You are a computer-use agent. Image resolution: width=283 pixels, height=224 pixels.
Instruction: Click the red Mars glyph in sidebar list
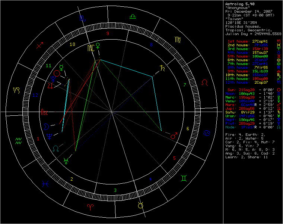(279, 105)
